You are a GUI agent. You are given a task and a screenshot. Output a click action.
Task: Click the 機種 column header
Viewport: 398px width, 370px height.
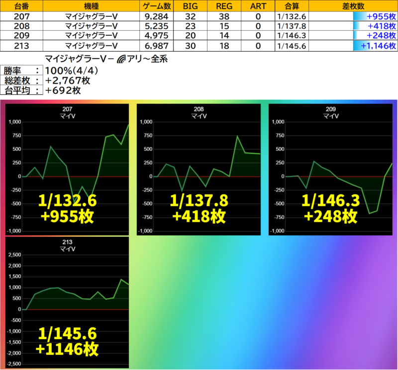pos(91,6)
